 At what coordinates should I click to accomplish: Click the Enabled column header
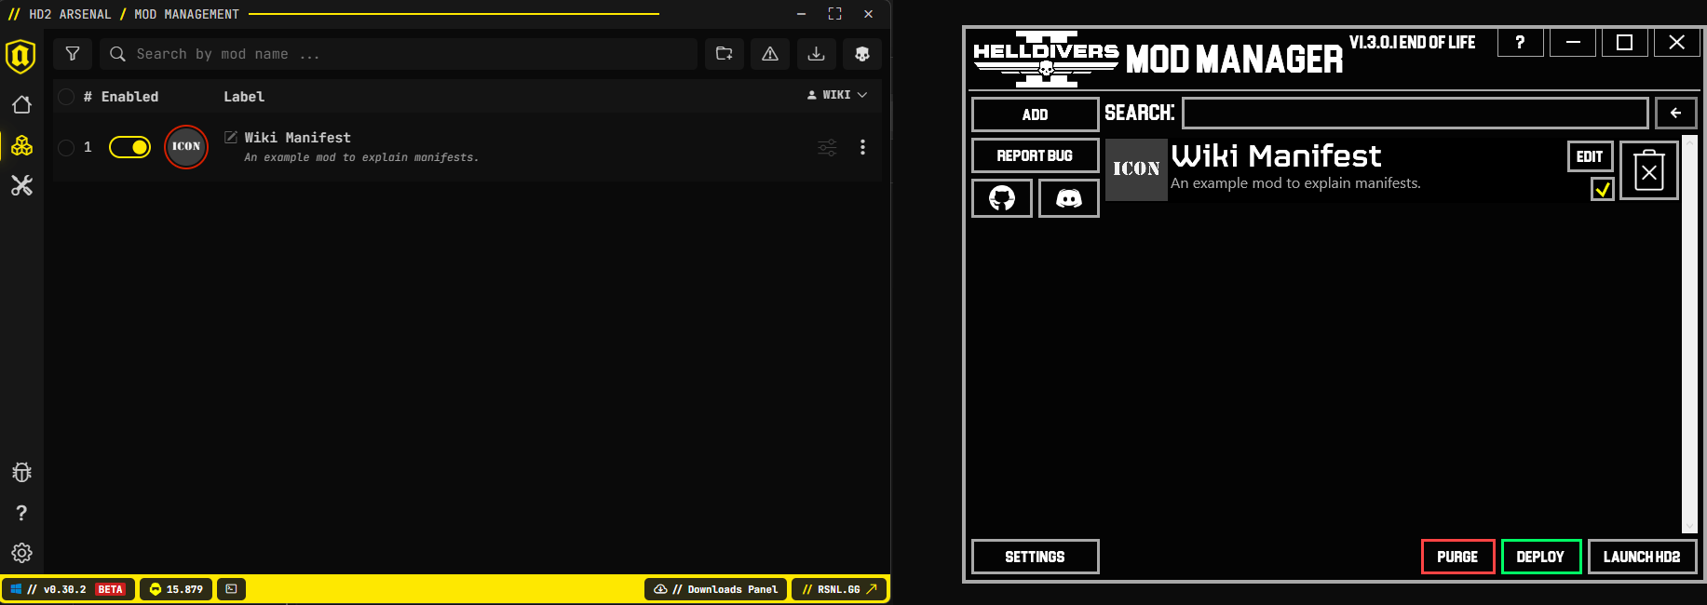[129, 97]
